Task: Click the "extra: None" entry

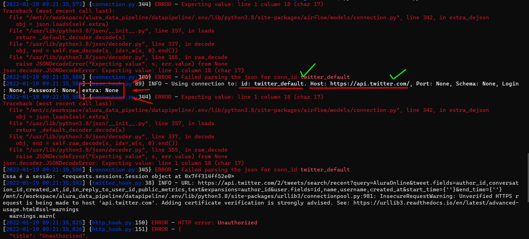Action: click(100, 90)
